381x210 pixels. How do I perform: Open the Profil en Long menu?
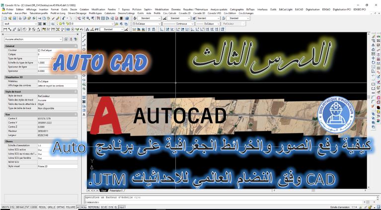pos(58,13)
